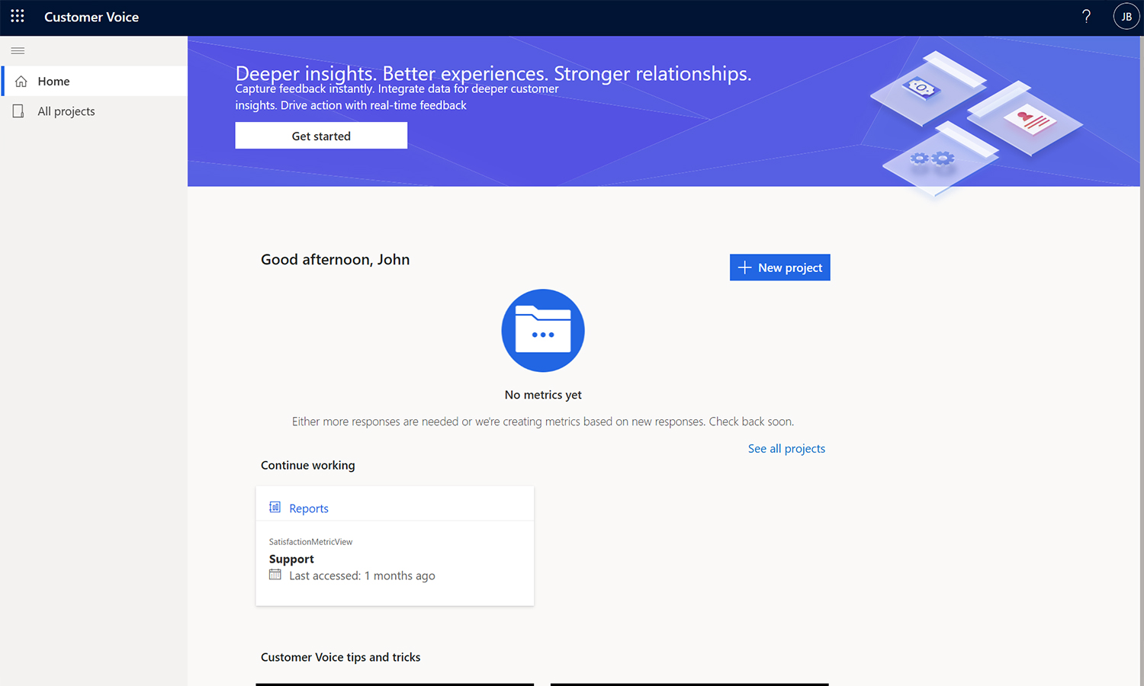Click the New project button
Screen dimensions: 1144x686
[779, 267]
